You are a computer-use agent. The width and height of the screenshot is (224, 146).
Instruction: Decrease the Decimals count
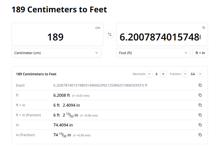tap(149, 74)
